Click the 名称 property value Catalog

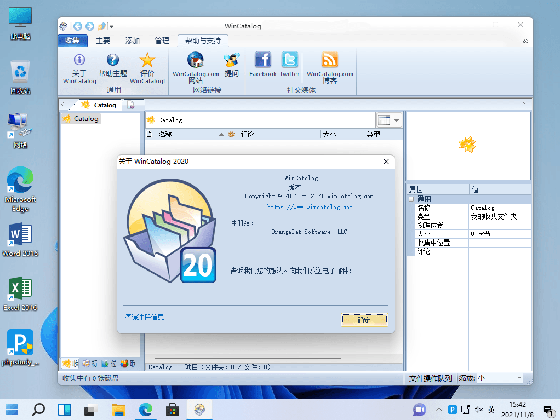(x=500, y=208)
